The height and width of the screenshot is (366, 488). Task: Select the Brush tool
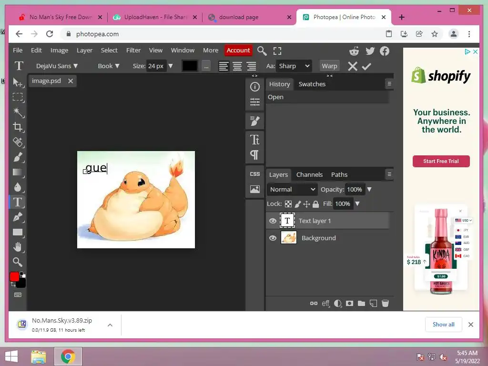click(x=18, y=157)
